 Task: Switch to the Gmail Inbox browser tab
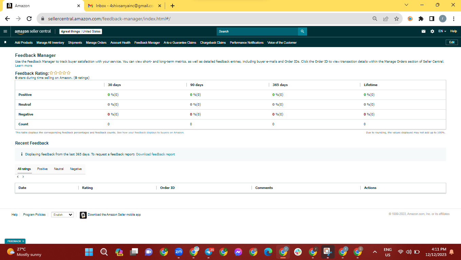(124, 6)
